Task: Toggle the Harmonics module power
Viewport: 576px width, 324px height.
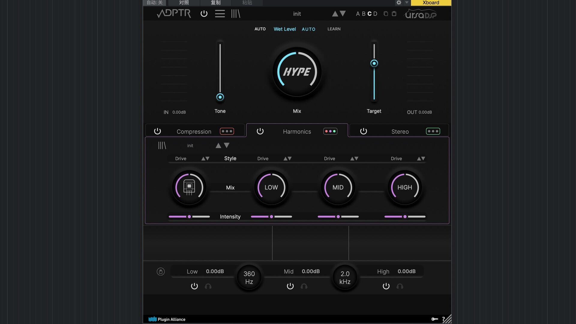Action: 260,131
